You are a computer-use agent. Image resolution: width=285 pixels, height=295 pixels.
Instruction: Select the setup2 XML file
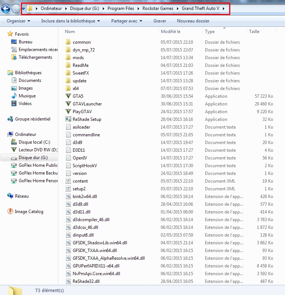tap(79, 189)
